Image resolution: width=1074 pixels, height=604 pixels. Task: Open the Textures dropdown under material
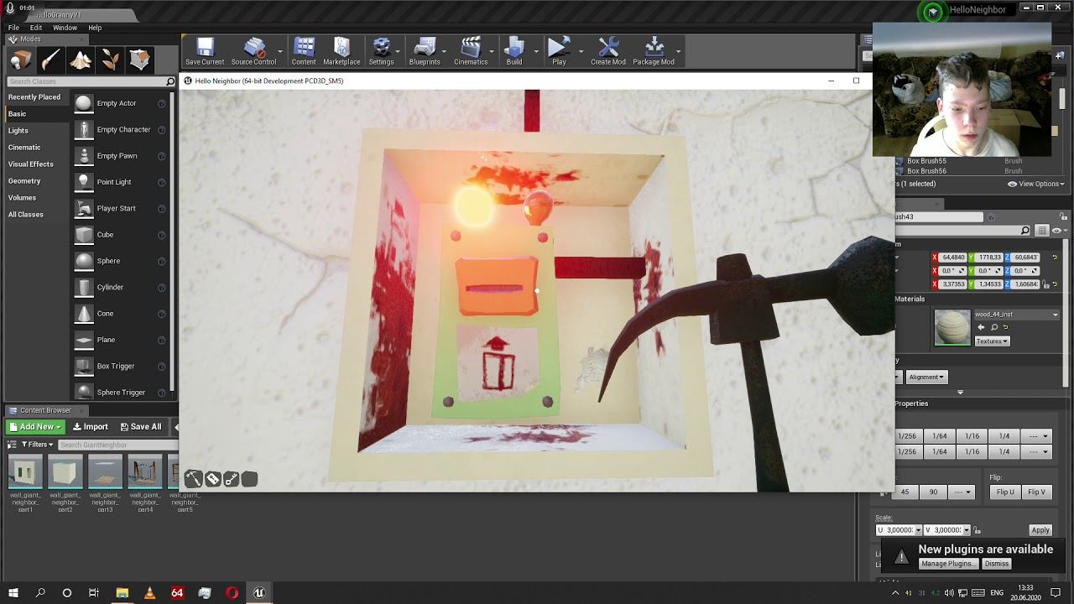coord(992,341)
